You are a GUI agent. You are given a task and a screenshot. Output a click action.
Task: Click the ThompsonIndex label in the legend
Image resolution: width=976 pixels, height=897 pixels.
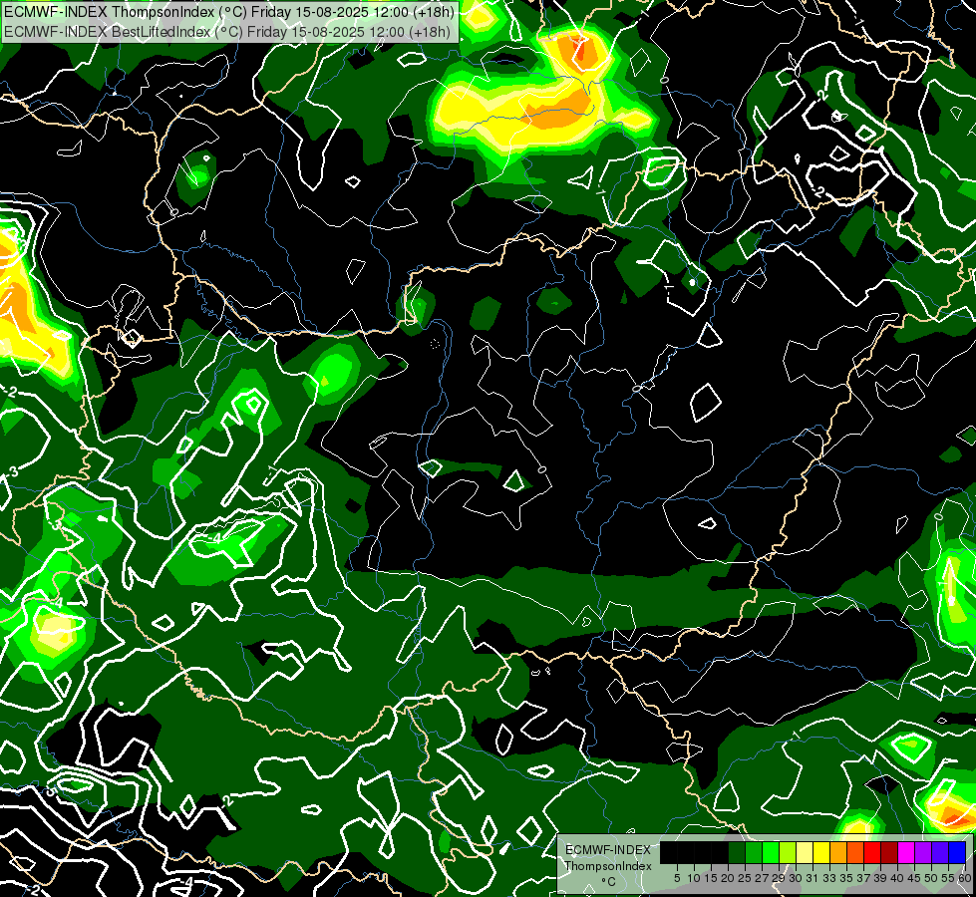(608, 866)
